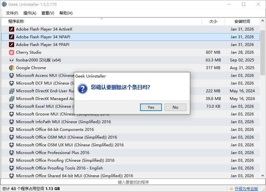
Task: Cancel deletion by clicking No
Action: [175, 107]
